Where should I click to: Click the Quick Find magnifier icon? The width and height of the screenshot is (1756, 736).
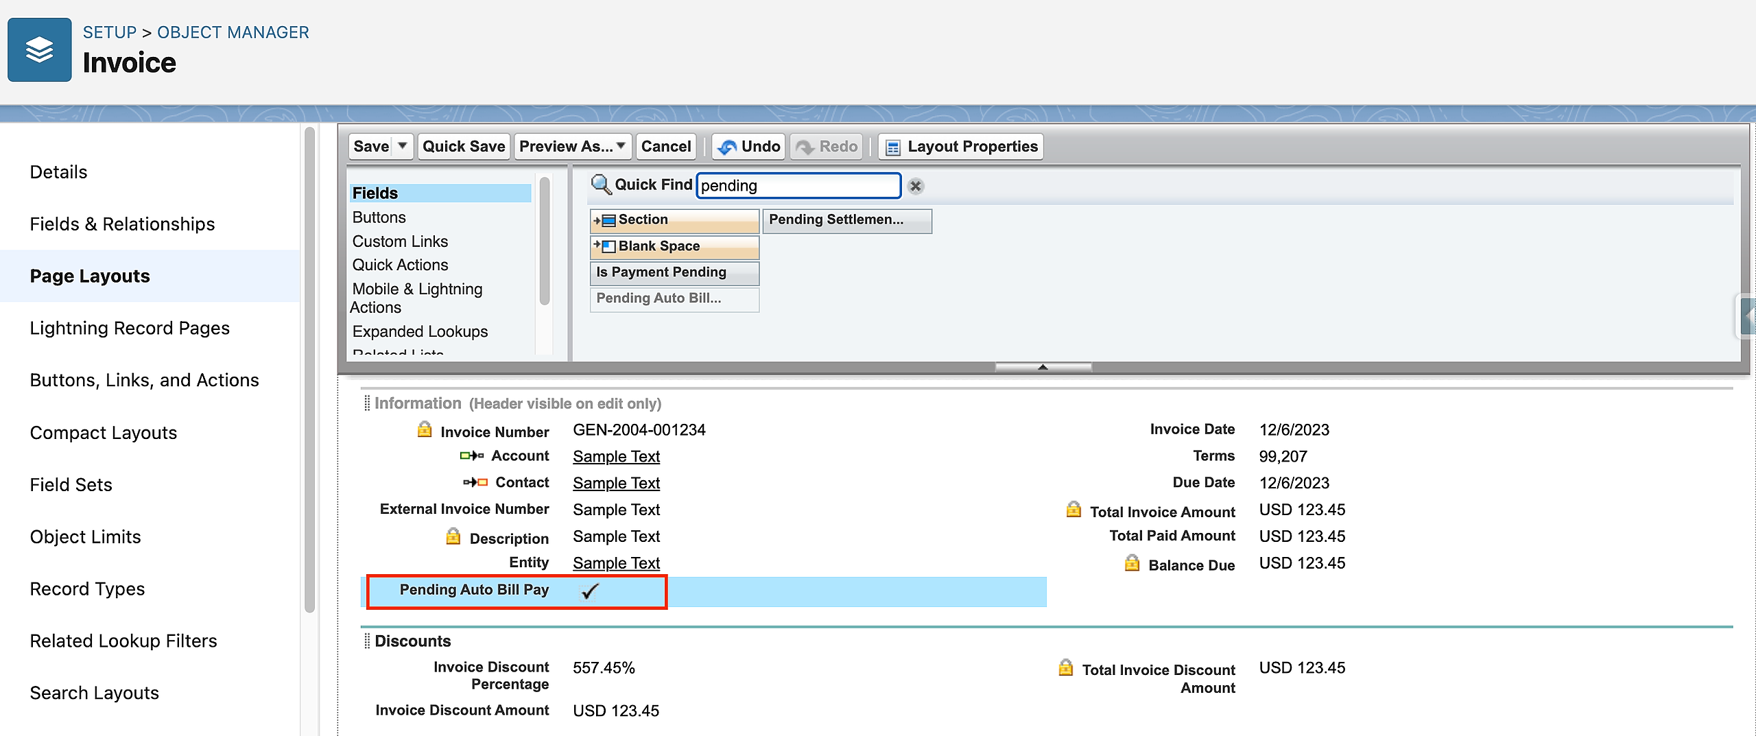coord(600,185)
